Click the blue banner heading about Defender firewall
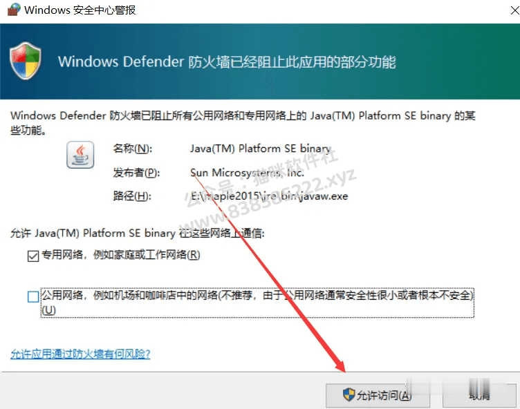The width and height of the screenshot is (520, 409). click(x=227, y=62)
